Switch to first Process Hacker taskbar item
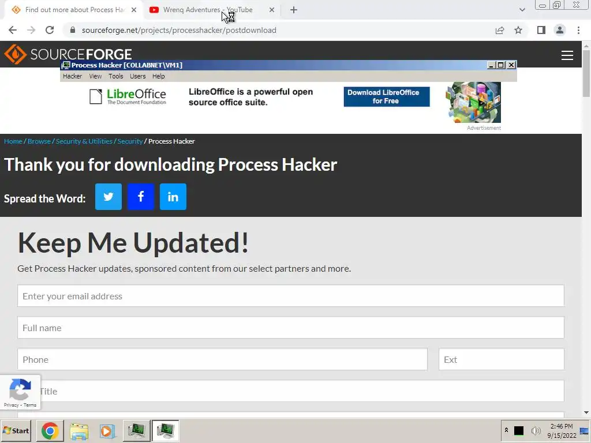This screenshot has width=591, height=443. [136, 431]
